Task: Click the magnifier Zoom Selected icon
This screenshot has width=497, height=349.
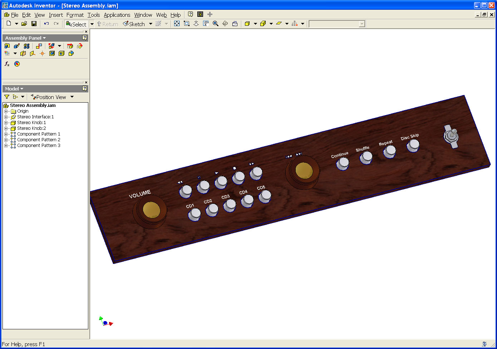Action: click(x=215, y=24)
